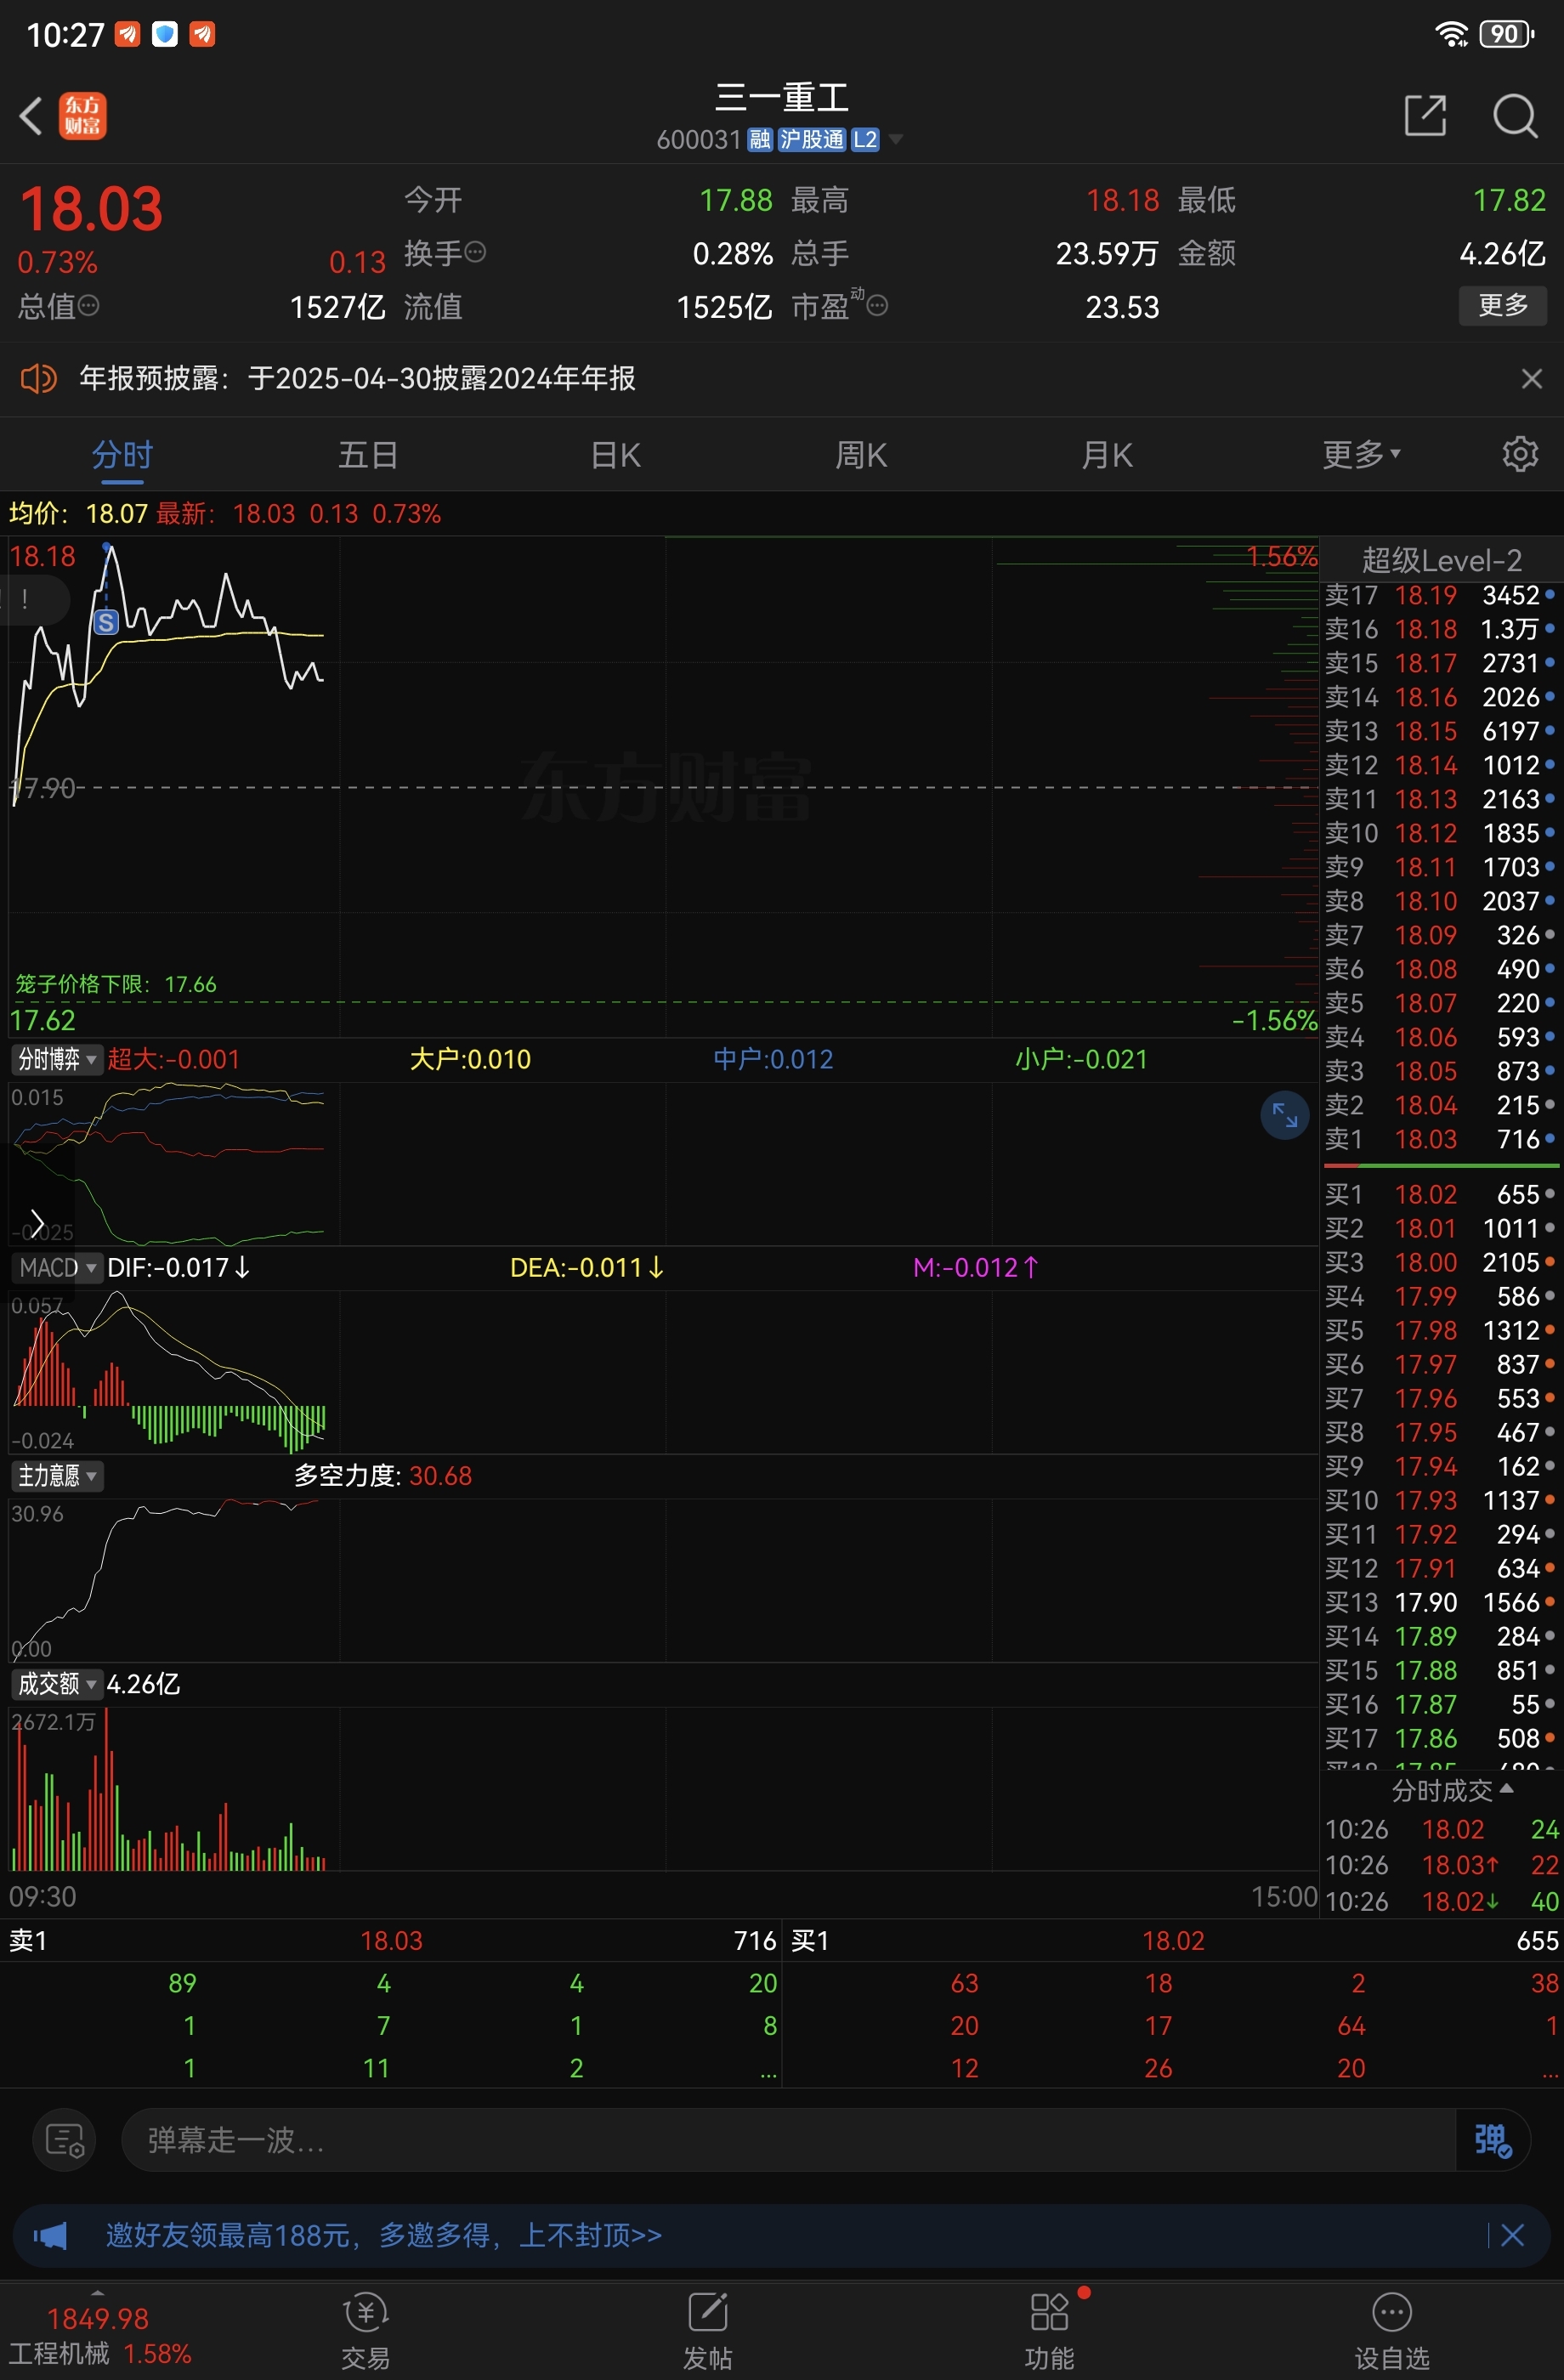Tap the 设自选 watchlist icon

click(x=1392, y=2332)
